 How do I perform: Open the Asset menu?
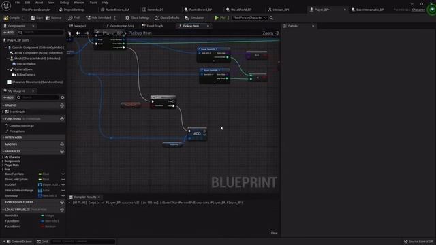click(x=40, y=3)
